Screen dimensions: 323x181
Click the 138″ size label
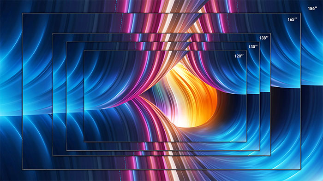click(264, 38)
